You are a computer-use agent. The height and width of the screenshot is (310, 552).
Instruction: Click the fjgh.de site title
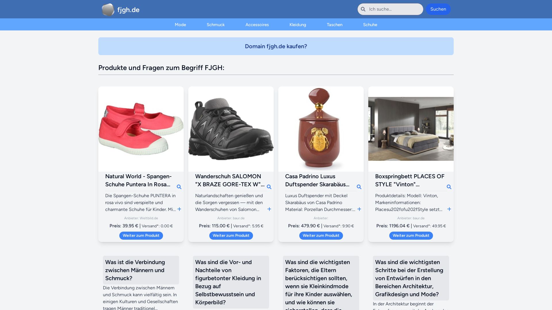tap(128, 10)
